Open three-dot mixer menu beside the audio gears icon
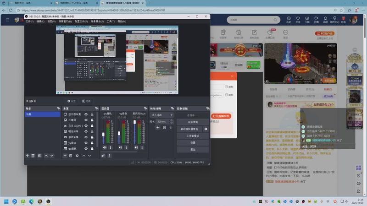The image size is (367, 206). coord(110,156)
